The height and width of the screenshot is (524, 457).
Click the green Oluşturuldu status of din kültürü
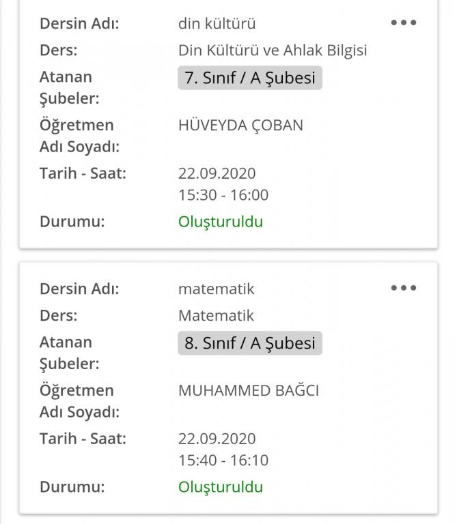220,222
